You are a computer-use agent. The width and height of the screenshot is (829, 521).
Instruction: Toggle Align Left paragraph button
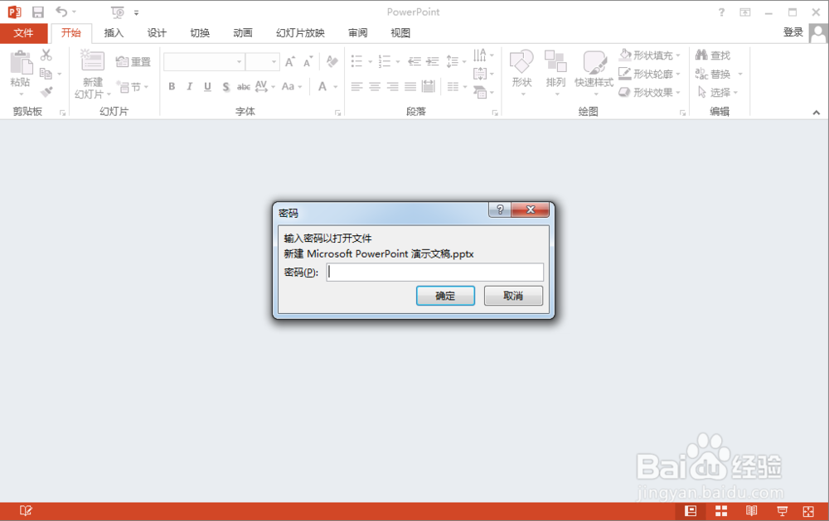tap(356, 87)
